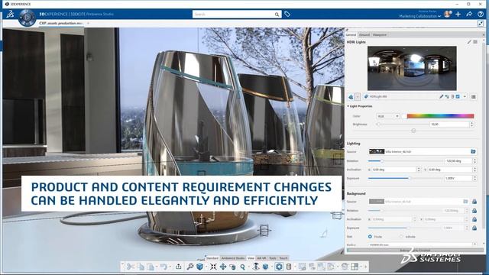Screen dimensions: 489x275
Task: Open dropdown arrow next to blue cube icon
Action: point(206,267)
